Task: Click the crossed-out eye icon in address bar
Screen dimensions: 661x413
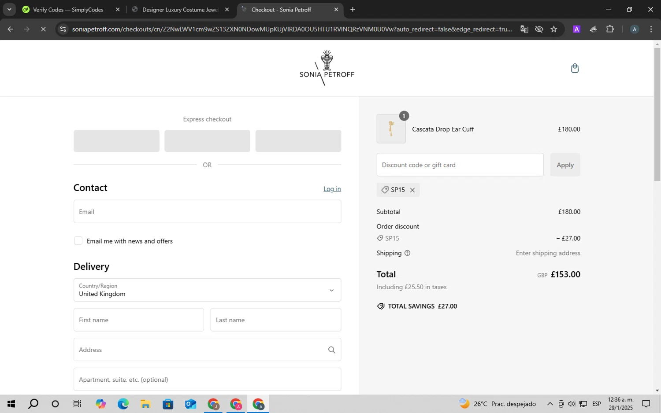Action: coord(539,29)
